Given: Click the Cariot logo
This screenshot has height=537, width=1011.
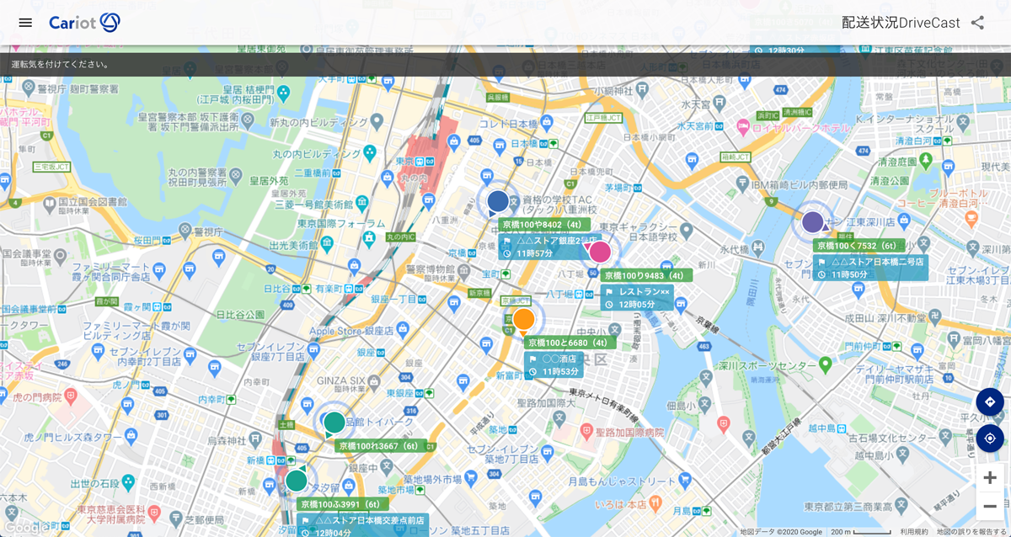Looking at the screenshot, I should pos(84,23).
